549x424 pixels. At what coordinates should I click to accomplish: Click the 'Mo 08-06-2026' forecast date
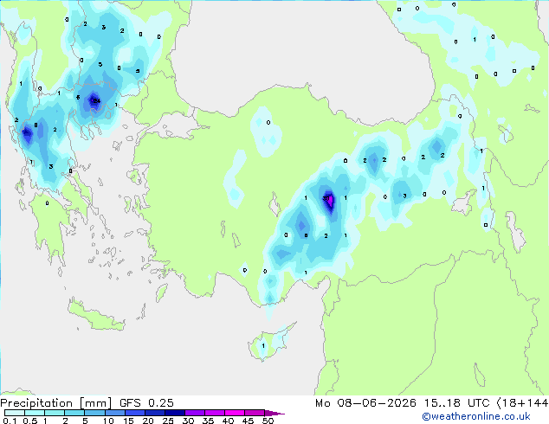[x=365, y=403]
